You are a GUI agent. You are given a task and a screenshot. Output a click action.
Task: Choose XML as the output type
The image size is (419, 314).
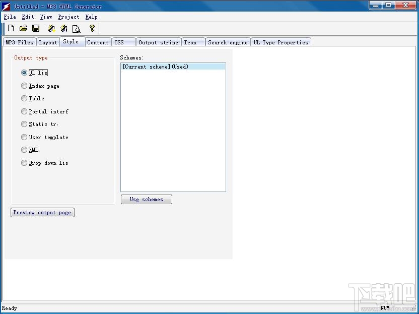(x=24, y=150)
